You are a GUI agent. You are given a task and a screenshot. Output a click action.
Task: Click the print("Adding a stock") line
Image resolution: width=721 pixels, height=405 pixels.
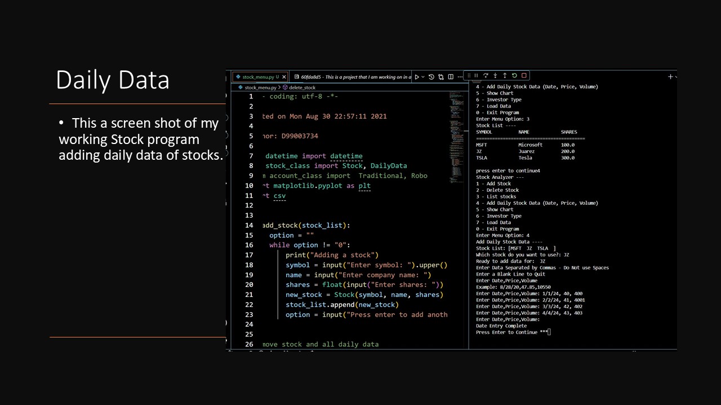coord(332,255)
